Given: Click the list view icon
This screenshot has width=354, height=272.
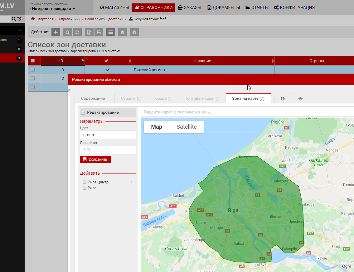Looking at the screenshot, I should 111,32.
